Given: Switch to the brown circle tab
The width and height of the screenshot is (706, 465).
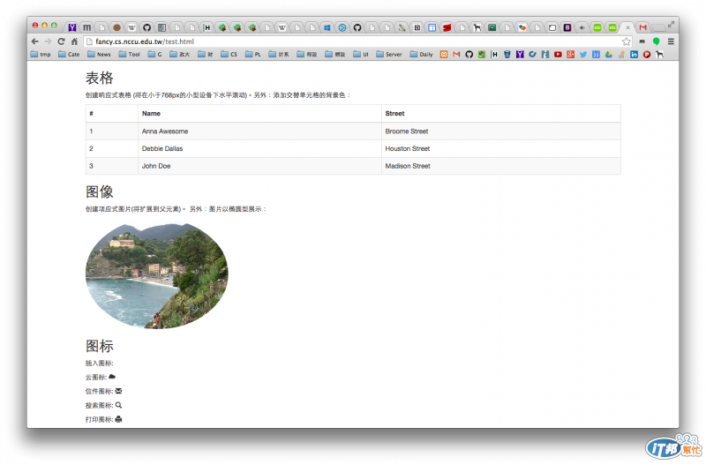Looking at the screenshot, I should [116, 27].
